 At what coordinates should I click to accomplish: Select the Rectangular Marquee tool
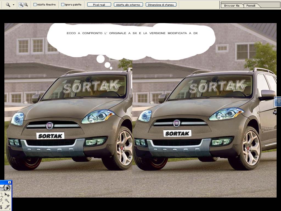click(1, 195)
